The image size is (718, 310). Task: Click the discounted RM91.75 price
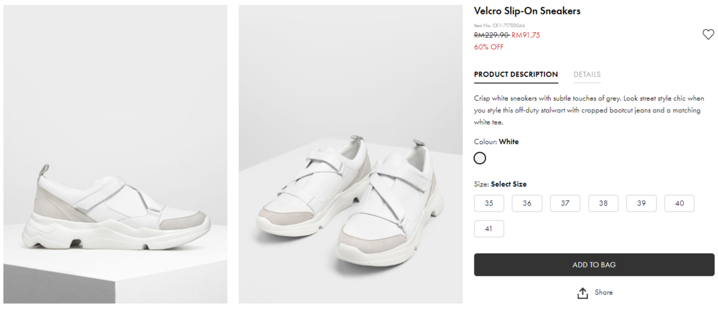(x=526, y=35)
